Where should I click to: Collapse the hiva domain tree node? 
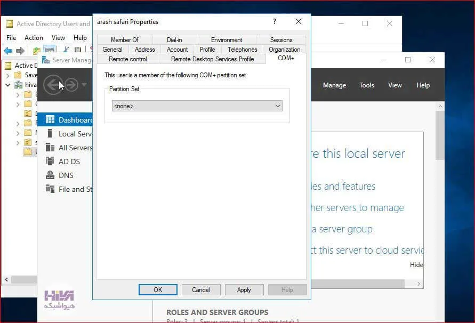coord(8,85)
